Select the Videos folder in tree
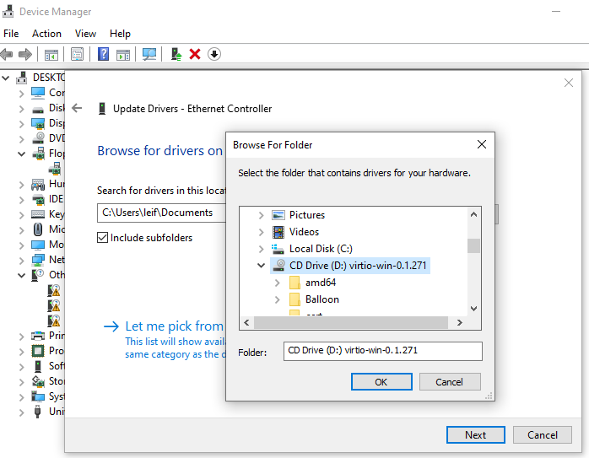 point(304,232)
